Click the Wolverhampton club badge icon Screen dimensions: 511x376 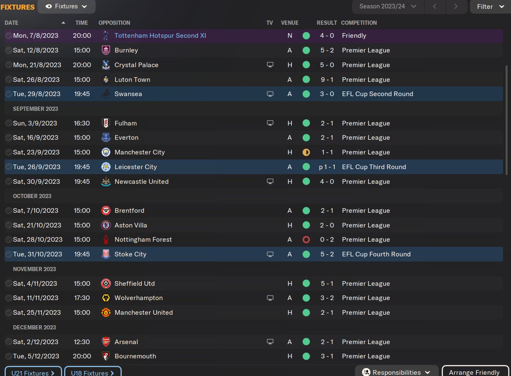point(106,298)
